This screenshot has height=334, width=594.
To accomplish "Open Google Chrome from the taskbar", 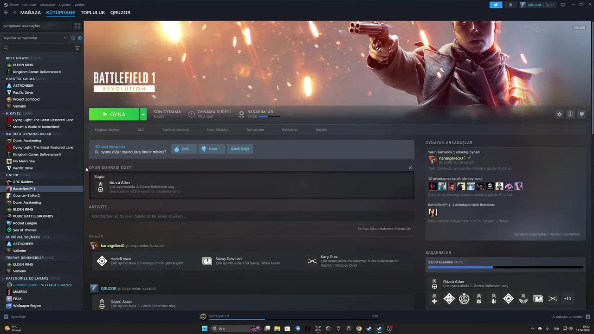I will (x=359, y=328).
